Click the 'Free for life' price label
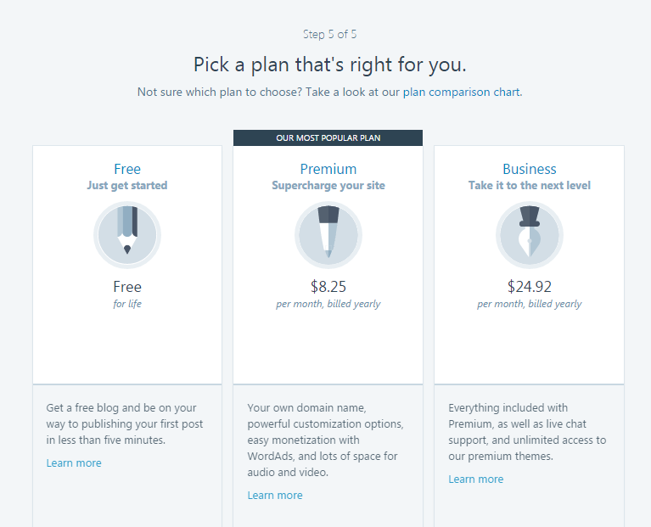651x527 pixels. pyautogui.click(x=127, y=294)
